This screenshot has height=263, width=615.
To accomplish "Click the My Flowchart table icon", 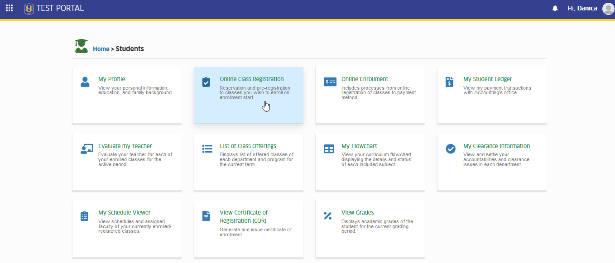I will point(329,149).
